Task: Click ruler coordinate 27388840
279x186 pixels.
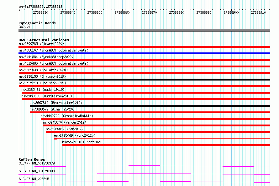Action: 68,12
